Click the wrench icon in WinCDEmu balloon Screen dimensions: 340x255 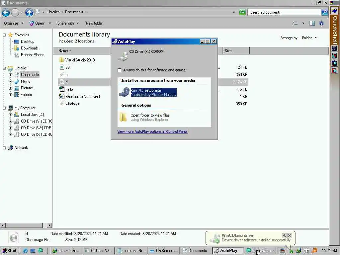(284, 235)
